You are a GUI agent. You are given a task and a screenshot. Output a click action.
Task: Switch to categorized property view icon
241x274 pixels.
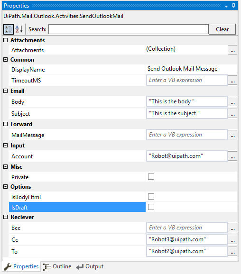coord(9,29)
